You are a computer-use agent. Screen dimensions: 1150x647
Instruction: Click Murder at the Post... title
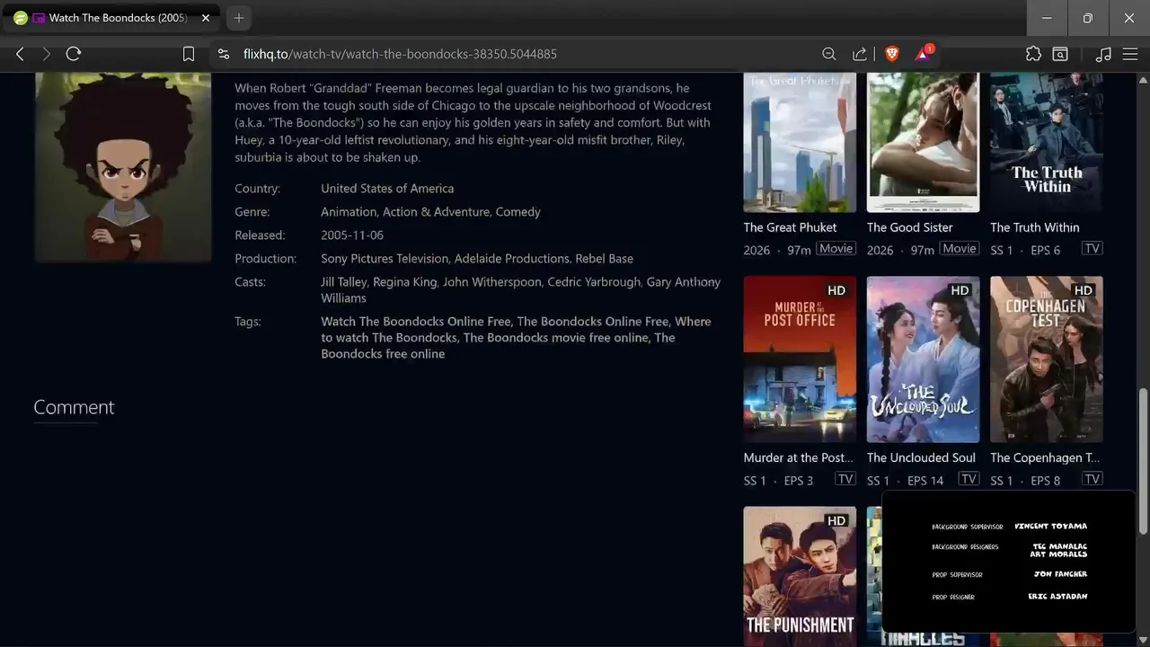point(798,457)
